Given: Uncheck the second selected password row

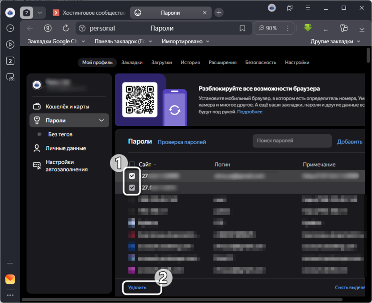Looking at the screenshot, I should [132, 188].
